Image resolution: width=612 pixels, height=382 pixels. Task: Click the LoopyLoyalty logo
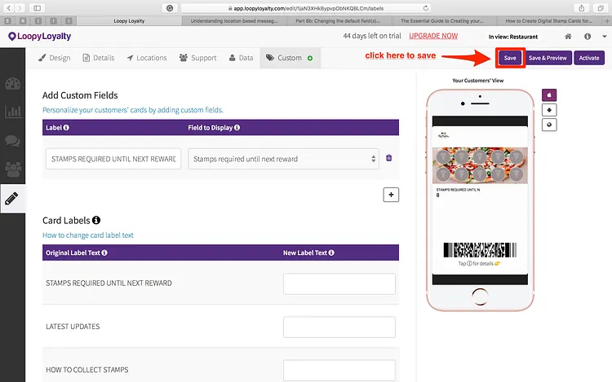tap(39, 36)
